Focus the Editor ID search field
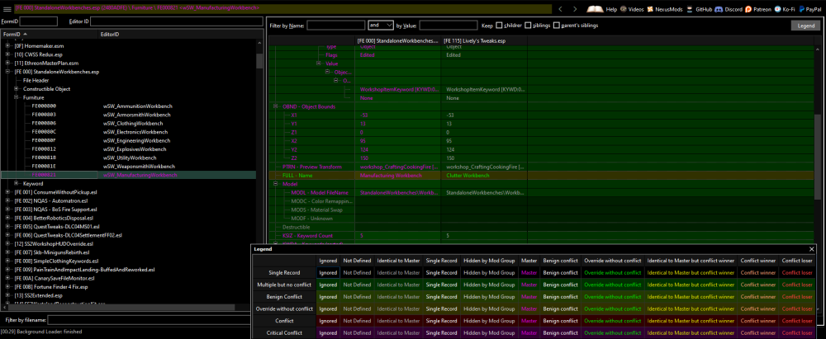Viewport: 826px width, 339px height. (x=177, y=21)
